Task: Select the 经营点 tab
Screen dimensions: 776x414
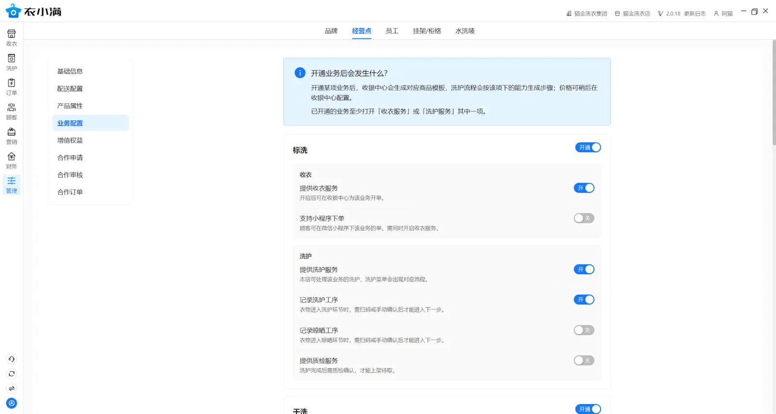Action: [362, 31]
